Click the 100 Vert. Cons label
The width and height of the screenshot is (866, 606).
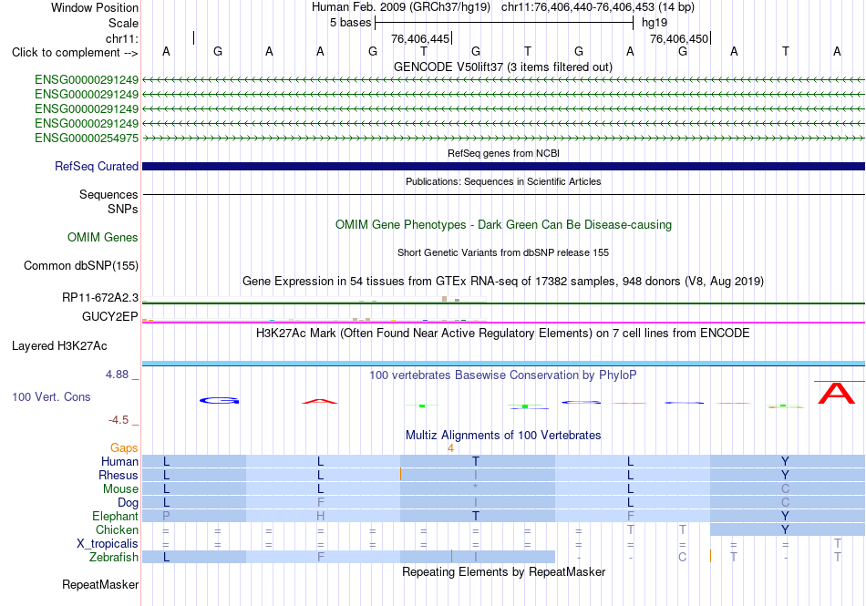pyautogui.click(x=51, y=396)
